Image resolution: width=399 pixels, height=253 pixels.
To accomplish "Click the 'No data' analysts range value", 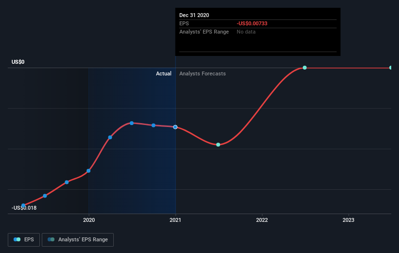I will 246,32.
